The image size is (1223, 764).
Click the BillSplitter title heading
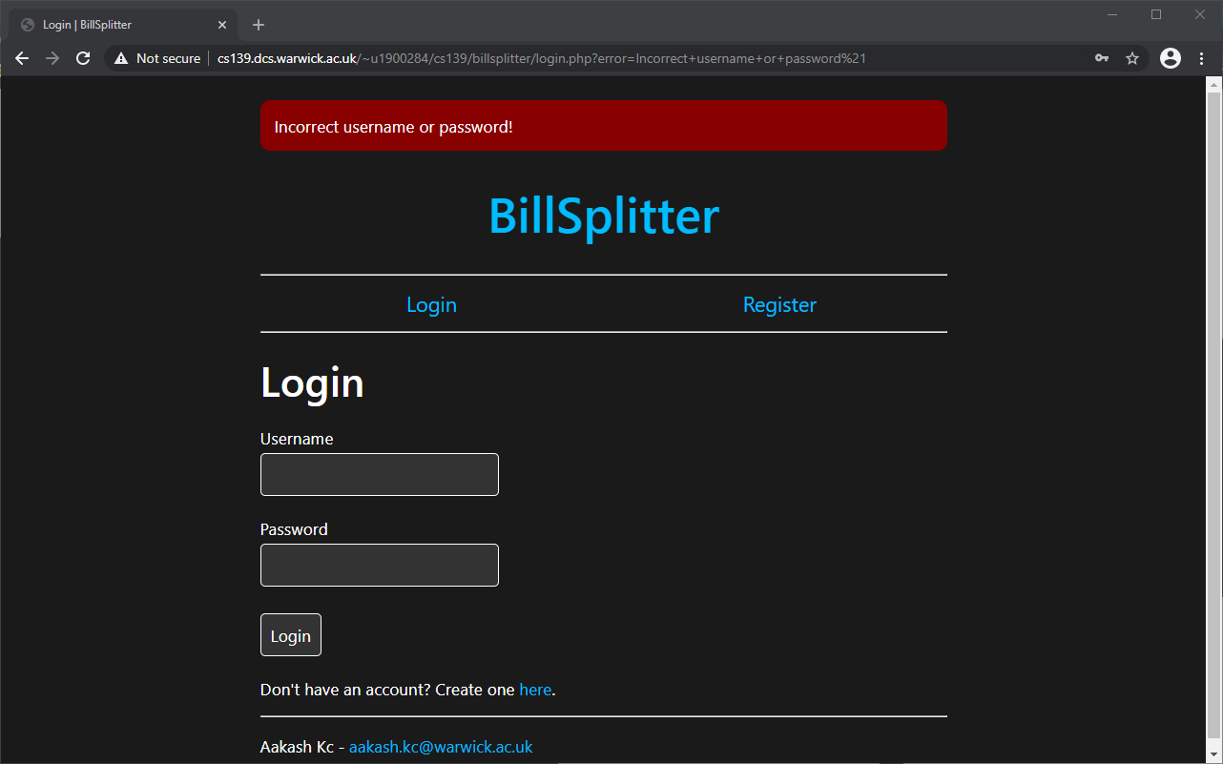[604, 217]
